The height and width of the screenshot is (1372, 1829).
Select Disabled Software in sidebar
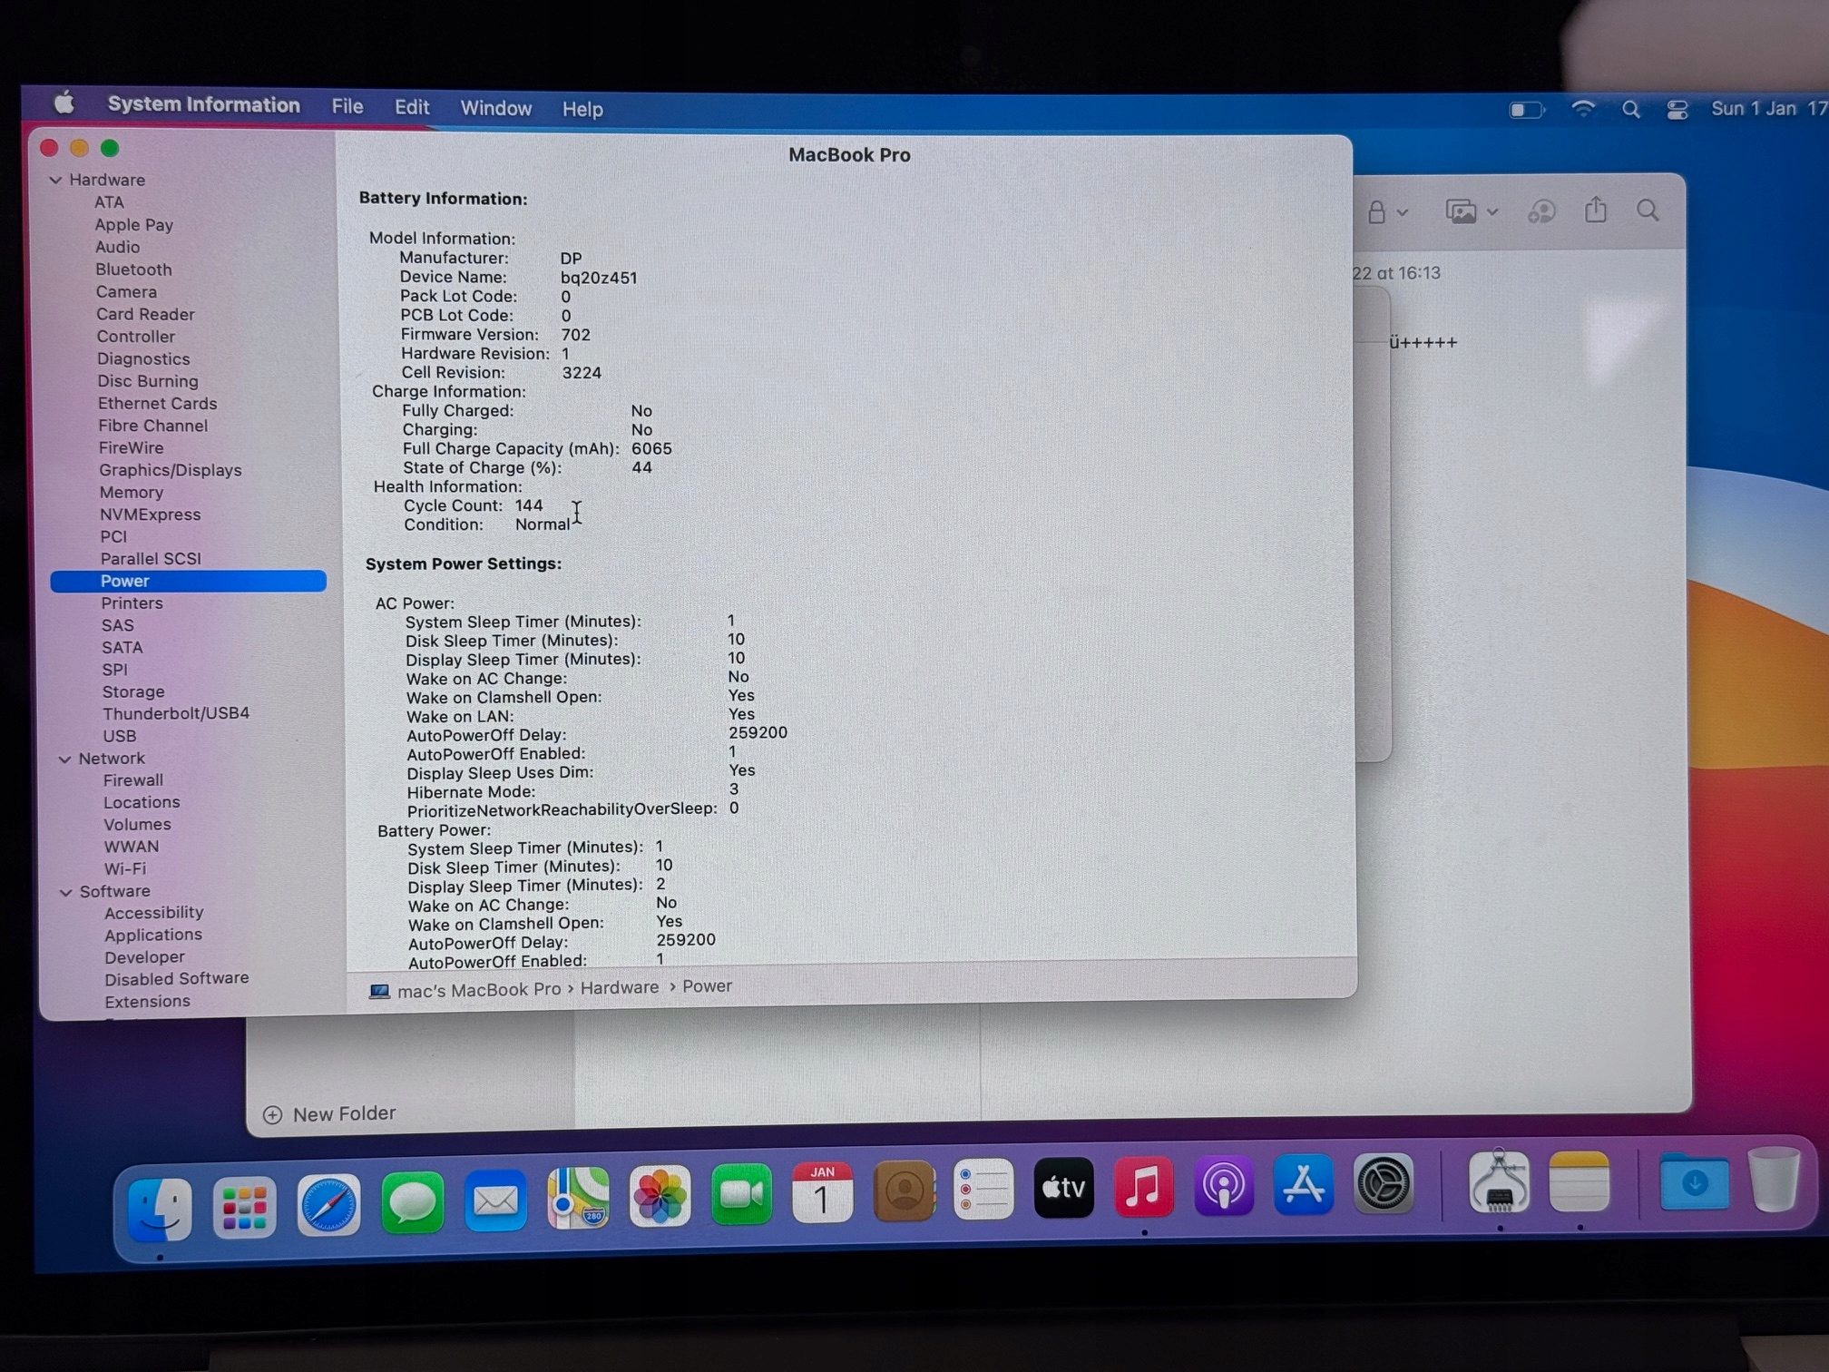point(177,979)
